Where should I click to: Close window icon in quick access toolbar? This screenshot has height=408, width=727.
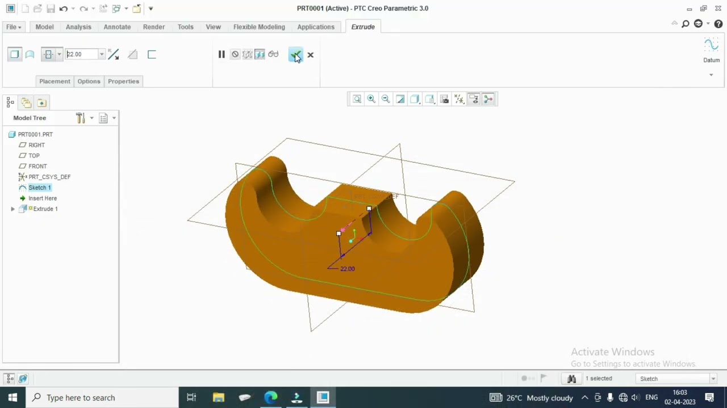pos(137,8)
